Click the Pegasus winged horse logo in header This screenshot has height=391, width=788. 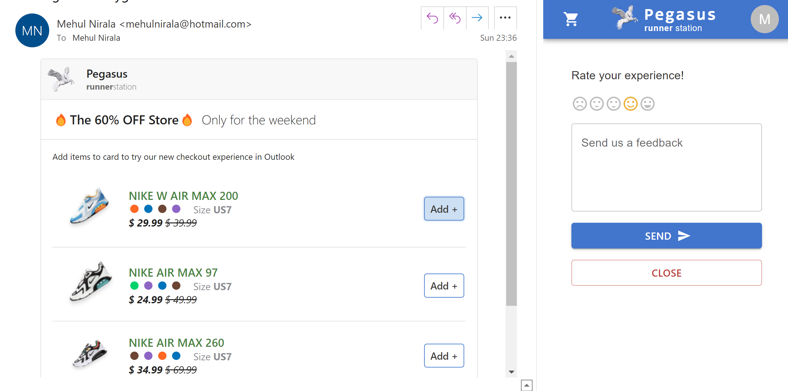(x=624, y=18)
